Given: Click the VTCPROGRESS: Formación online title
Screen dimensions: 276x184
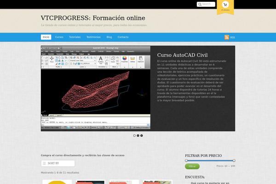Looking at the screenshot, I should click(93, 18).
